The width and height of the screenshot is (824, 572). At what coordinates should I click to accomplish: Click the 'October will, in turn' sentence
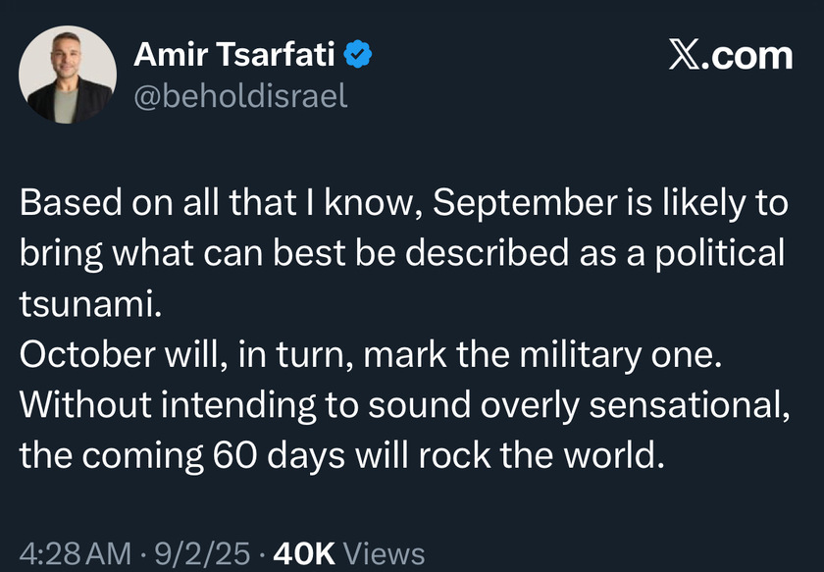186,354
